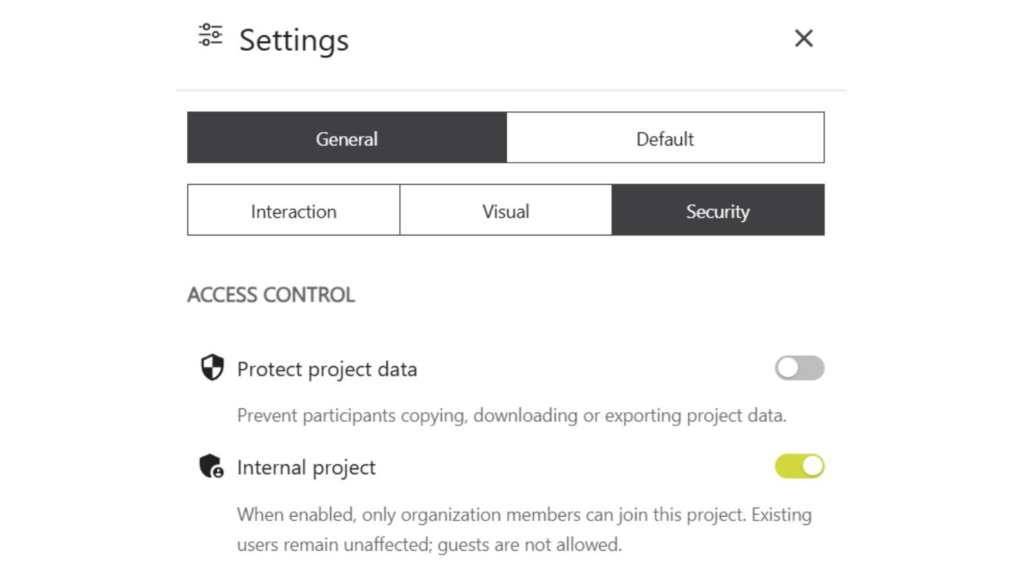This screenshot has width=1030, height=579.
Task: Click the Internal project label
Action: tap(306, 468)
